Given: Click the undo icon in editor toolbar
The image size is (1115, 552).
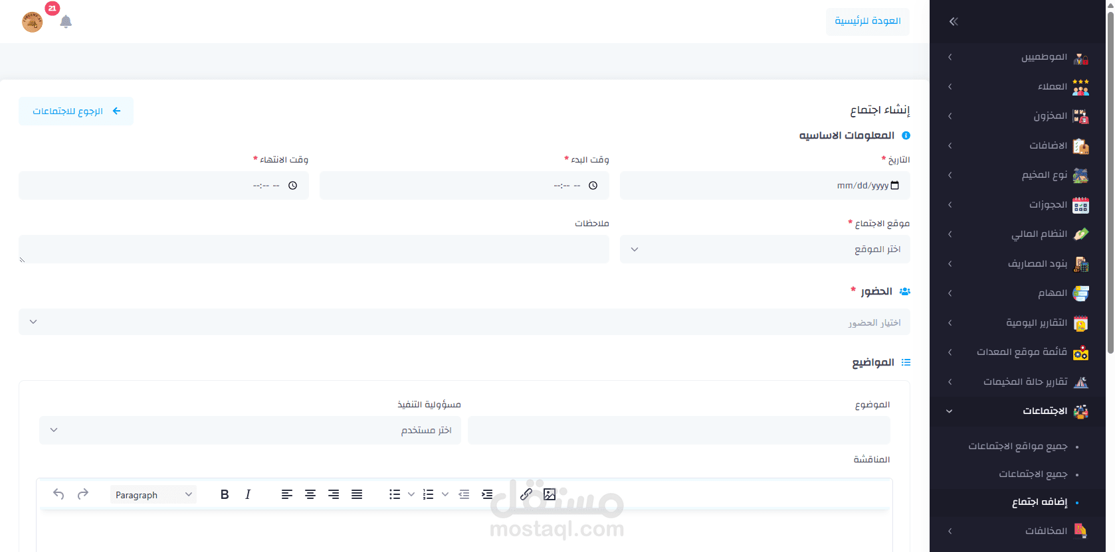Looking at the screenshot, I should [x=58, y=494].
